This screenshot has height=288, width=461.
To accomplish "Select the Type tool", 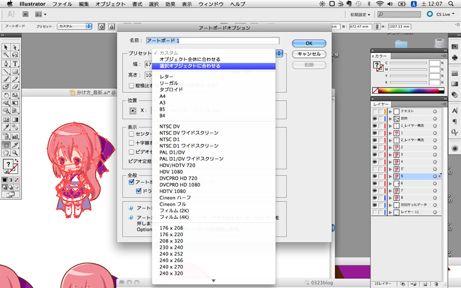I will tap(15, 63).
